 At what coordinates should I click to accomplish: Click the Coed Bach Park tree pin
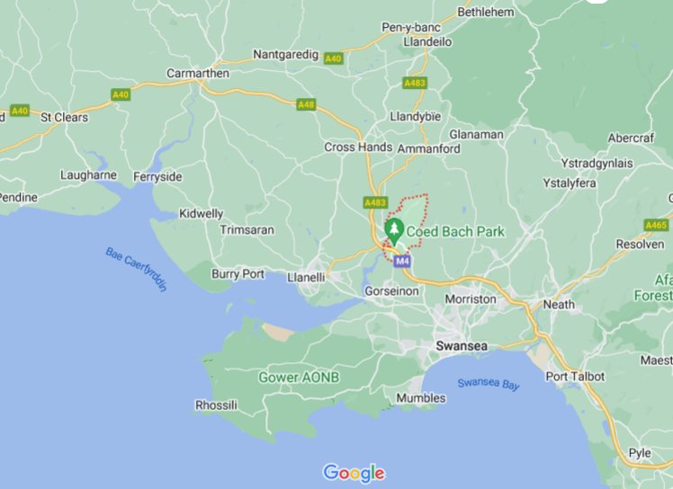point(394,232)
